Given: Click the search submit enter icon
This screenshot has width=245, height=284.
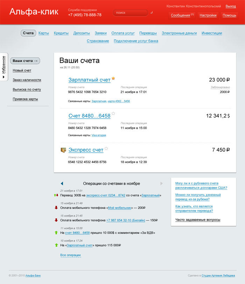Looking at the screenshot, I should point(152,13).
